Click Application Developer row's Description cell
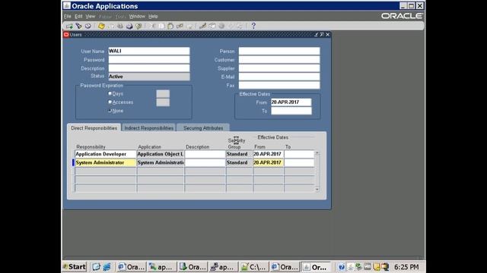Screen dimensions: 487x273 pyautogui.click(x=205, y=154)
